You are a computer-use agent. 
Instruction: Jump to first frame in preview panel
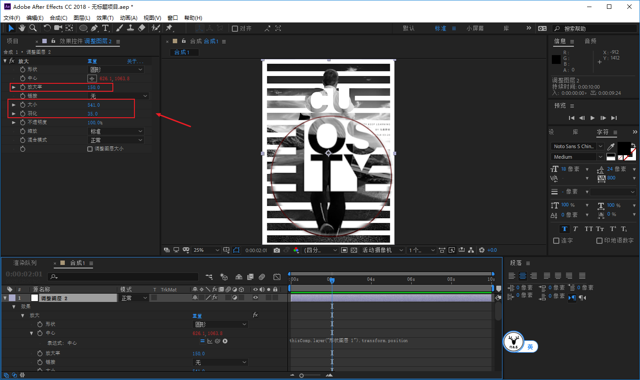point(572,118)
